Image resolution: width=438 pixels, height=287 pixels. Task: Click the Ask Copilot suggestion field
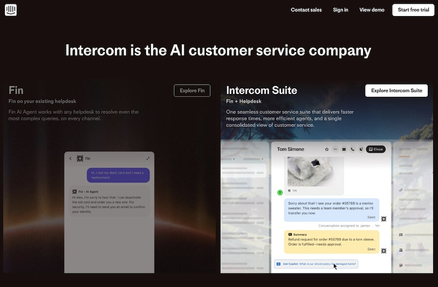pos(316,263)
